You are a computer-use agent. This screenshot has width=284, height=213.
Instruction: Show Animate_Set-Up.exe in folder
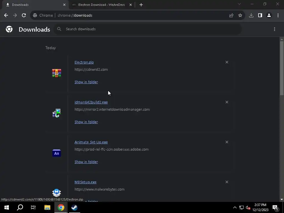(x=86, y=162)
